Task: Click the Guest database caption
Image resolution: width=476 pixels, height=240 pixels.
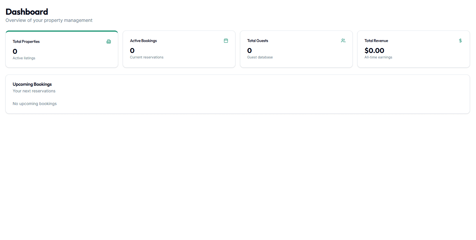Action: click(260, 57)
